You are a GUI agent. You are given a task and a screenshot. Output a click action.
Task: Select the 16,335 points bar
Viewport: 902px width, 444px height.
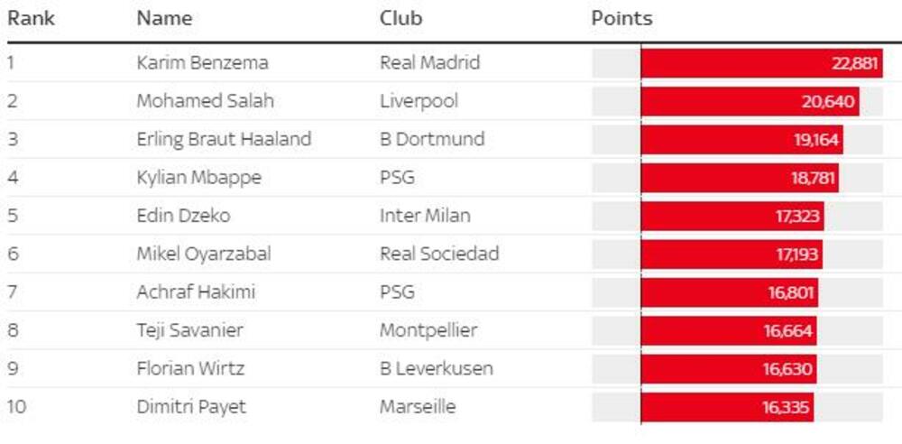(727, 407)
